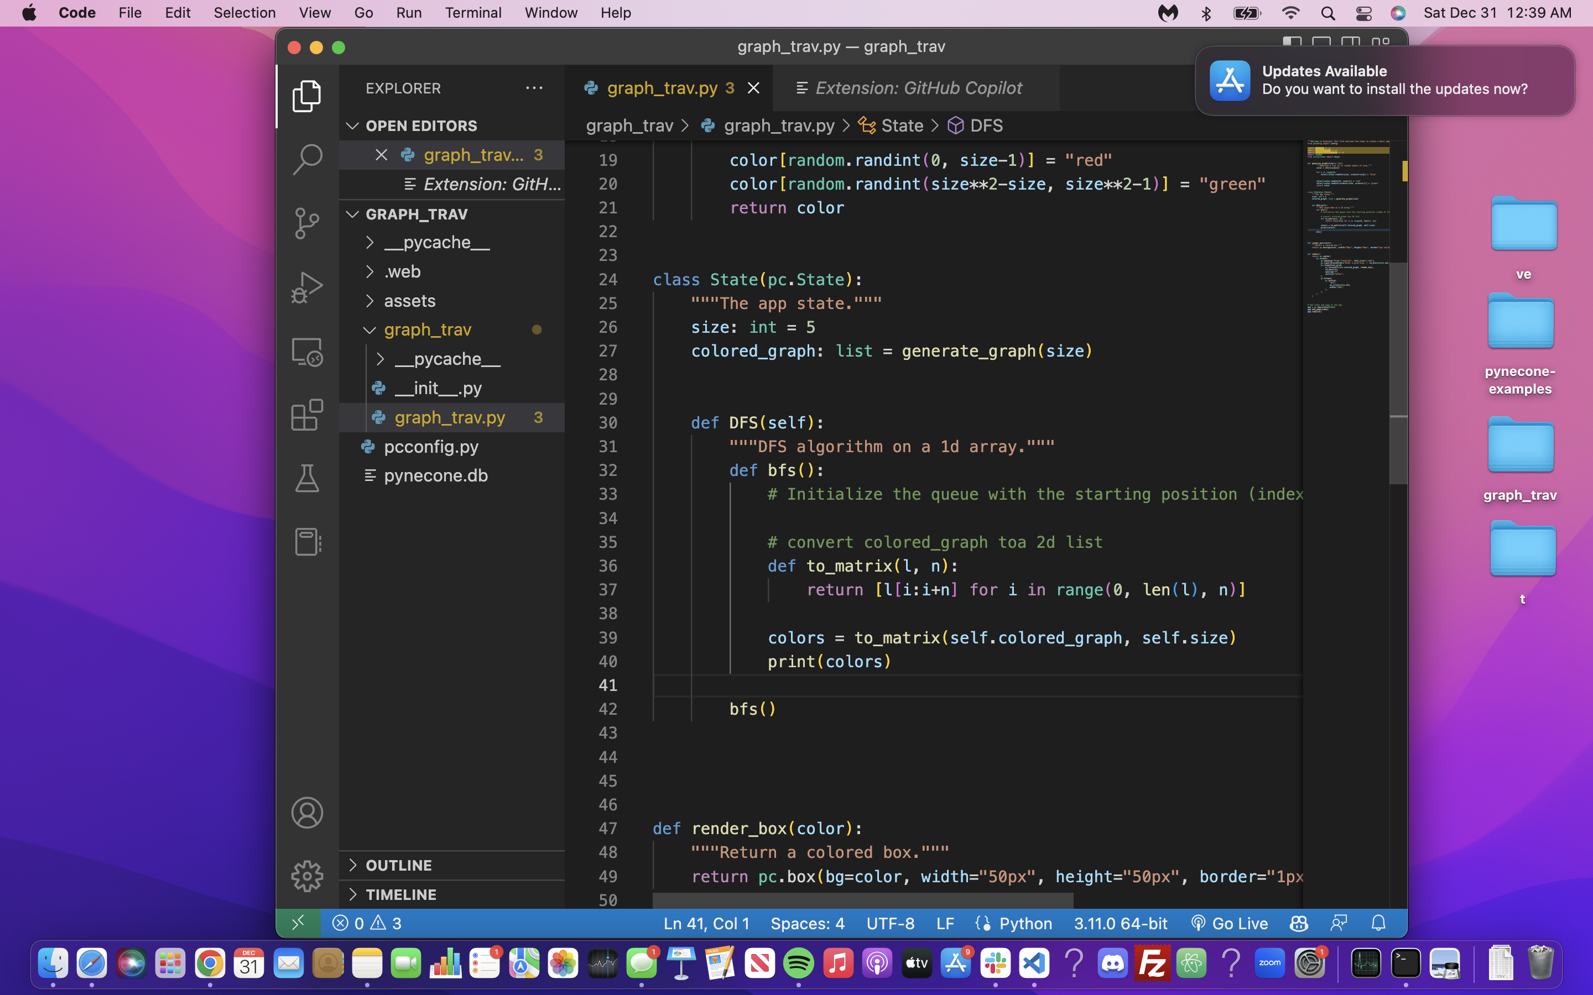This screenshot has height=995, width=1593.
Task: Open the Search view in activity bar
Action: (x=307, y=159)
